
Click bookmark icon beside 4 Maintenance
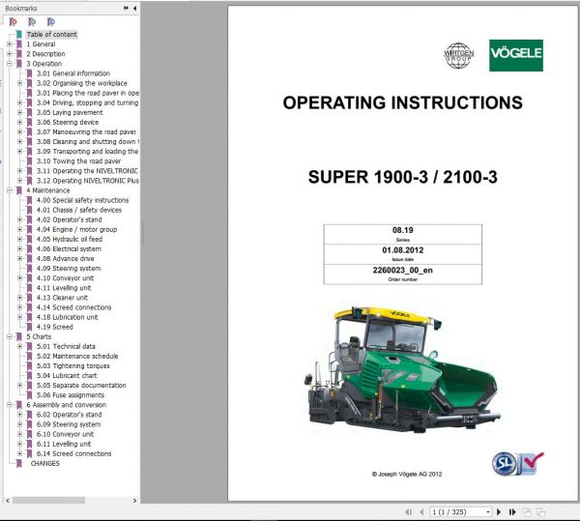click(x=19, y=190)
